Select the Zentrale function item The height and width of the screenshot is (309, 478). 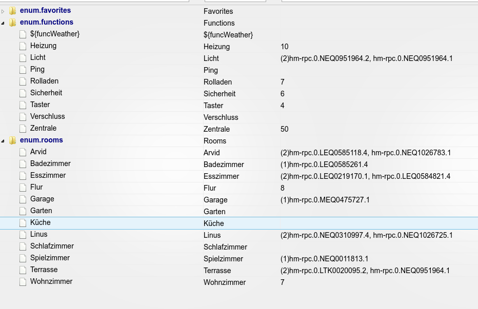[43, 128]
